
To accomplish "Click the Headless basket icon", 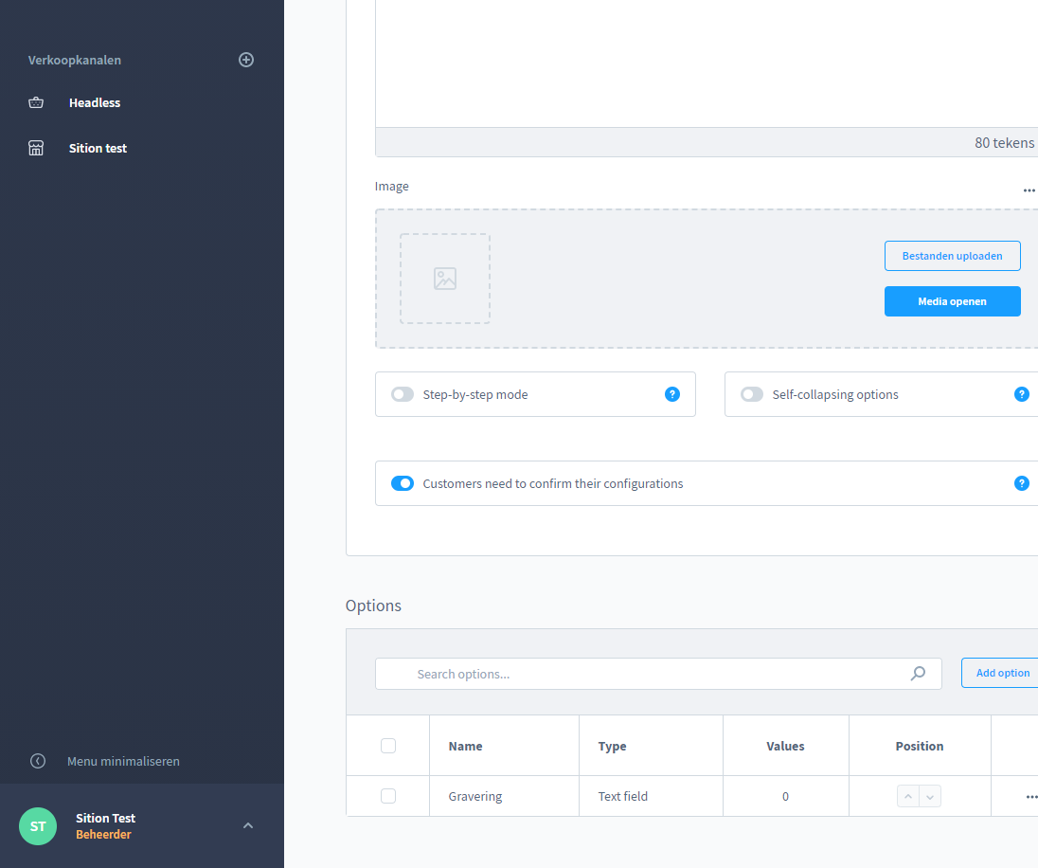I will [x=36, y=102].
